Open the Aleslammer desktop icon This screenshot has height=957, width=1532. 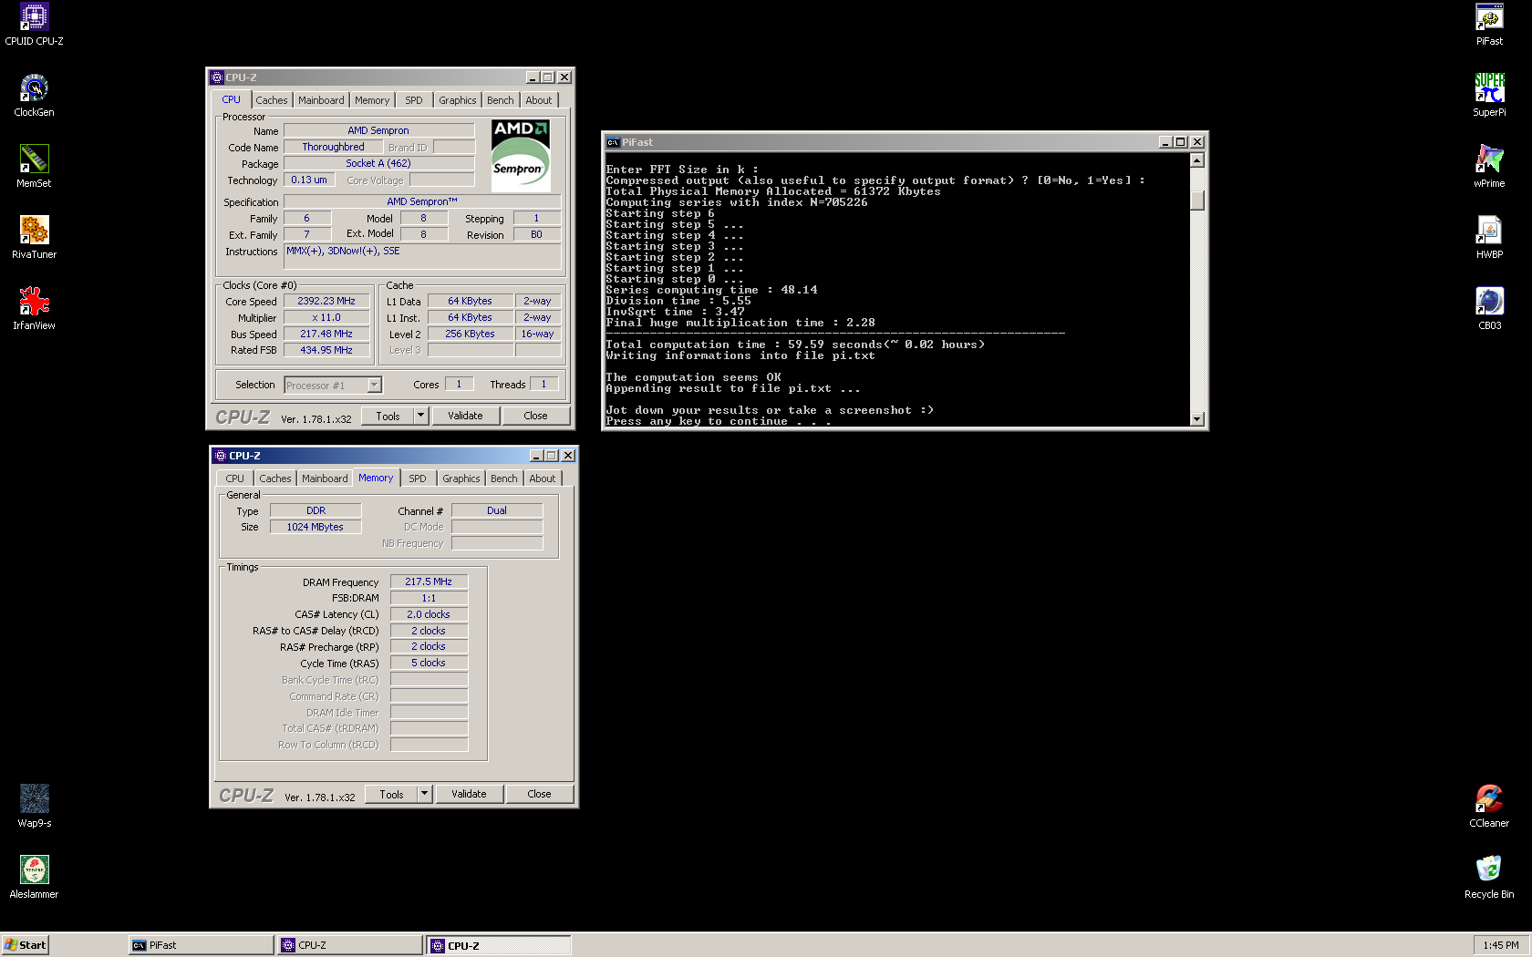click(34, 878)
